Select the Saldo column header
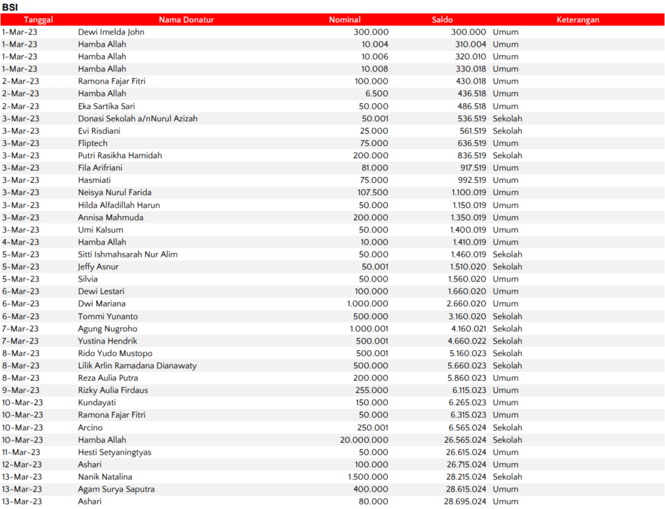Viewport: 665px width, 509px height. pos(442,20)
